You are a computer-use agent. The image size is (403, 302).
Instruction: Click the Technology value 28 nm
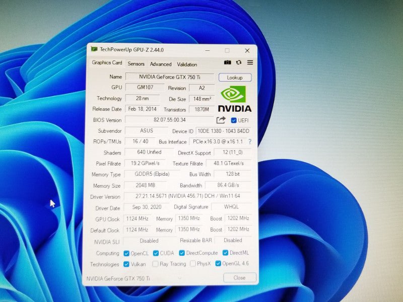(143, 98)
